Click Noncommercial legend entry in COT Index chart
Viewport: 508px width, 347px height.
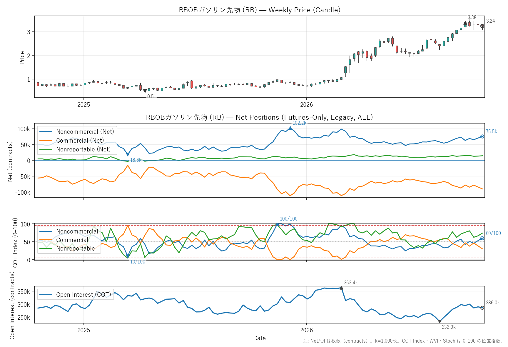[69, 231]
